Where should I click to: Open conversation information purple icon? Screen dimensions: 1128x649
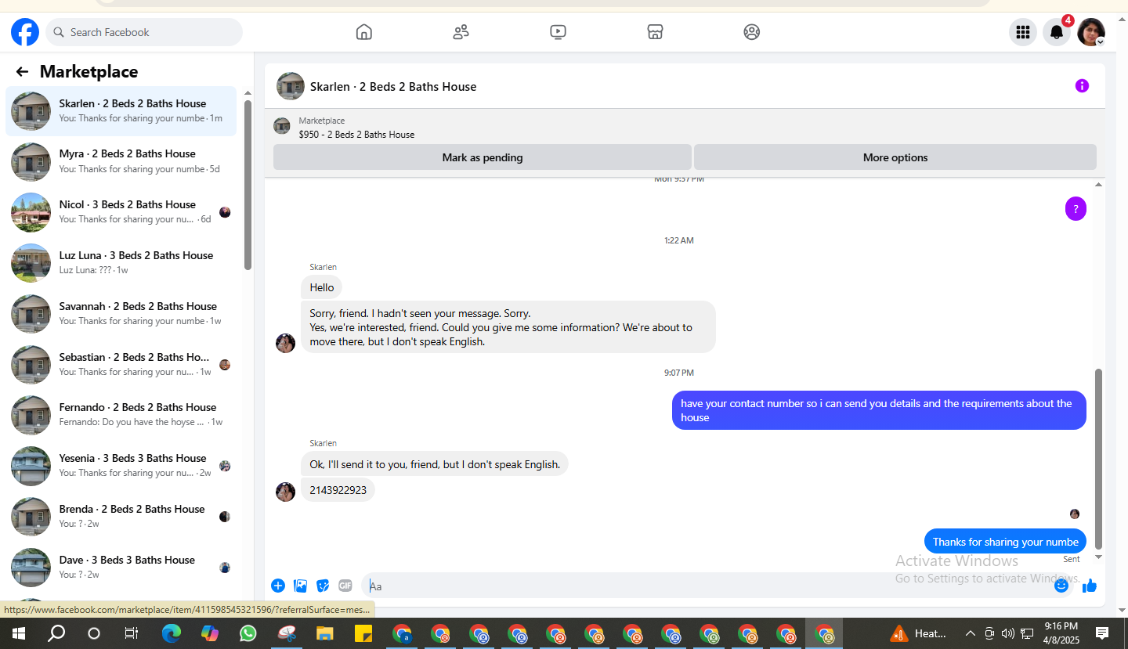click(1082, 86)
